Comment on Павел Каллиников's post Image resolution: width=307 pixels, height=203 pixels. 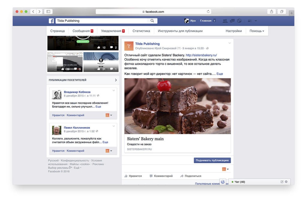point(75,151)
